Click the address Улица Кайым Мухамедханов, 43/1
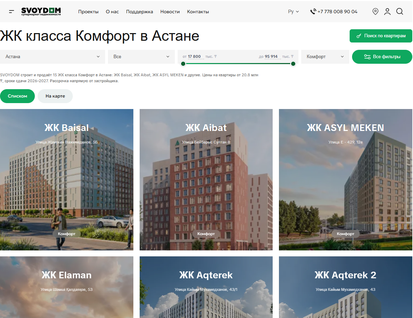 click(x=206, y=289)
